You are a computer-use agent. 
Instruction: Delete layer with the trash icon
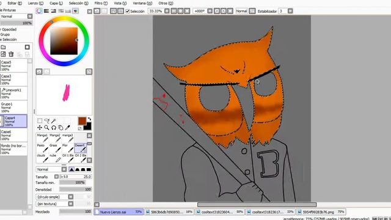(x=11, y=54)
